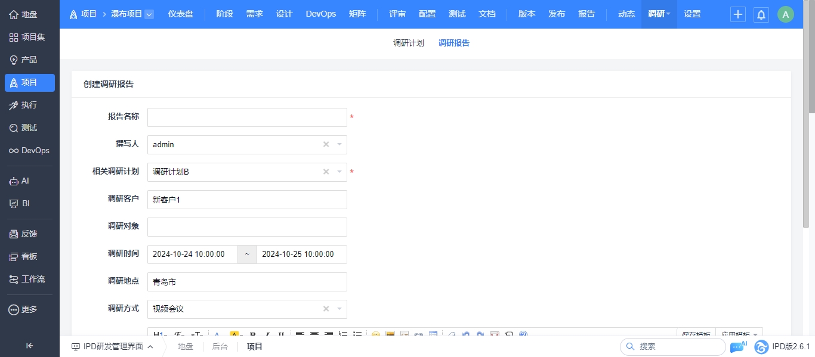The height and width of the screenshot is (357, 815).
Task: Clear the 视频会议 调研方式 selection
Action: (x=326, y=309)
